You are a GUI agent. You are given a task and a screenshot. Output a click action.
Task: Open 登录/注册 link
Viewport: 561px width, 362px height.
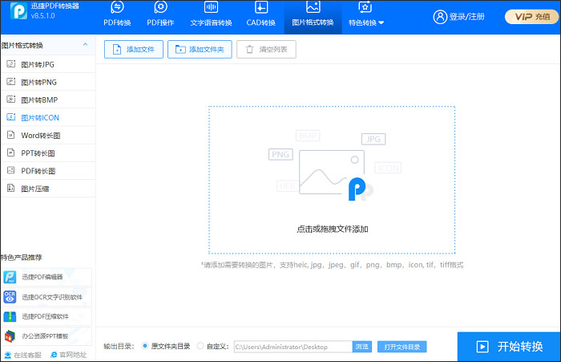(x=466, y=17)
